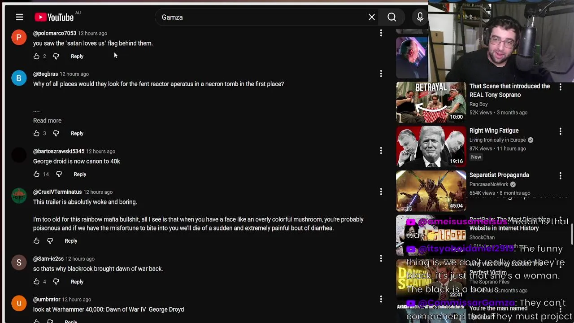Open options menu for @Begbras comment

[x=381, y=74]
